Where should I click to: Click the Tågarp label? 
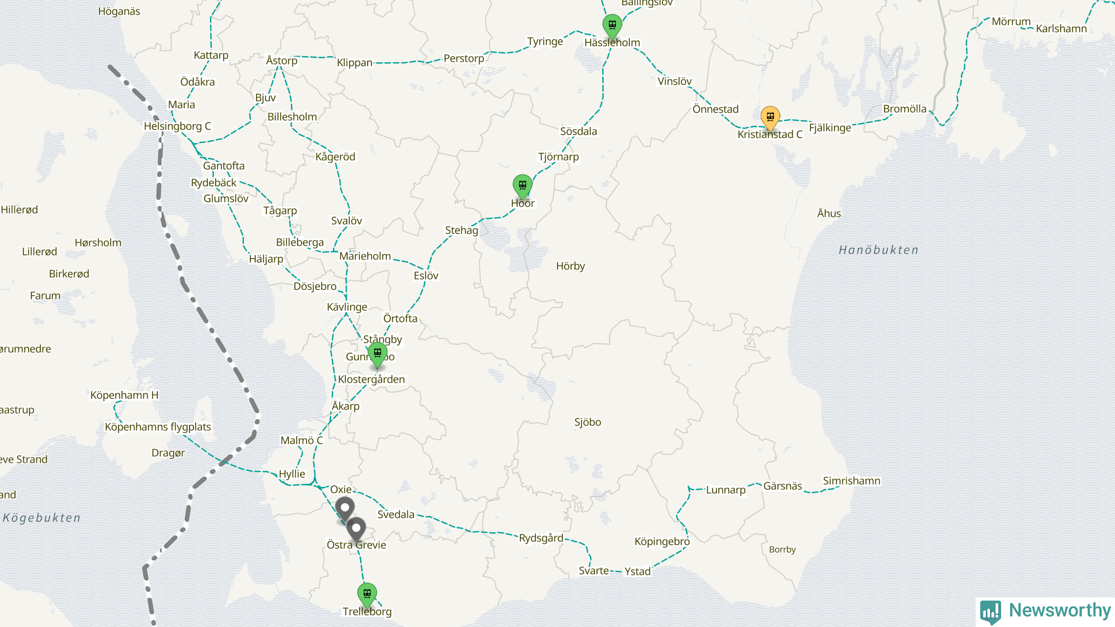point(280,211)
